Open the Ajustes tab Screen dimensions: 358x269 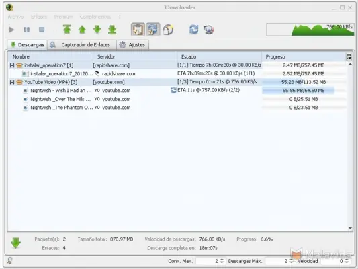pos(133,45)
